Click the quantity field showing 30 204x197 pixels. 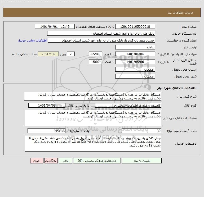(141, 131)
